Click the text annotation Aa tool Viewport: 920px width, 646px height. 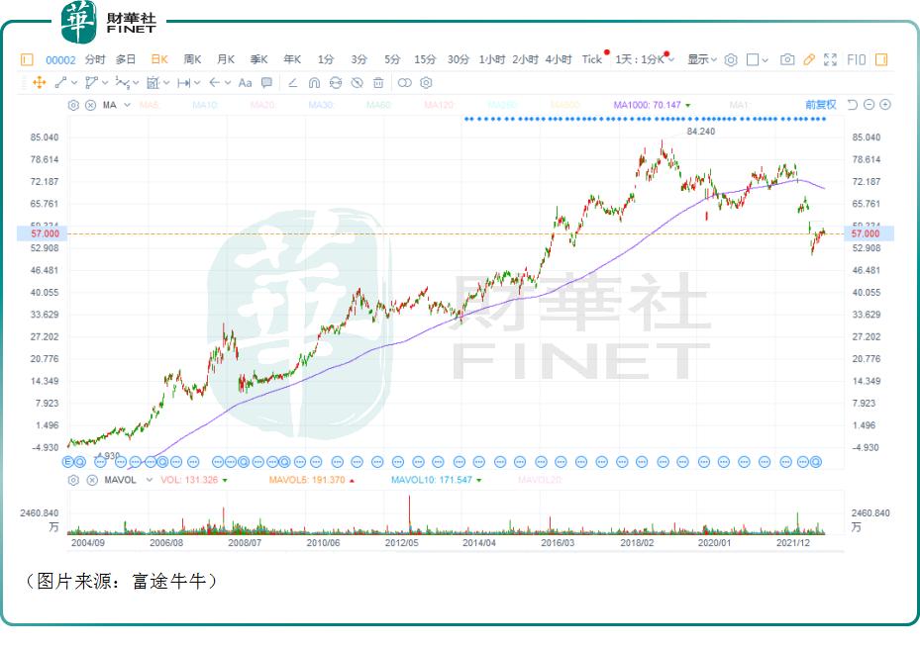(x=245, y=83)
